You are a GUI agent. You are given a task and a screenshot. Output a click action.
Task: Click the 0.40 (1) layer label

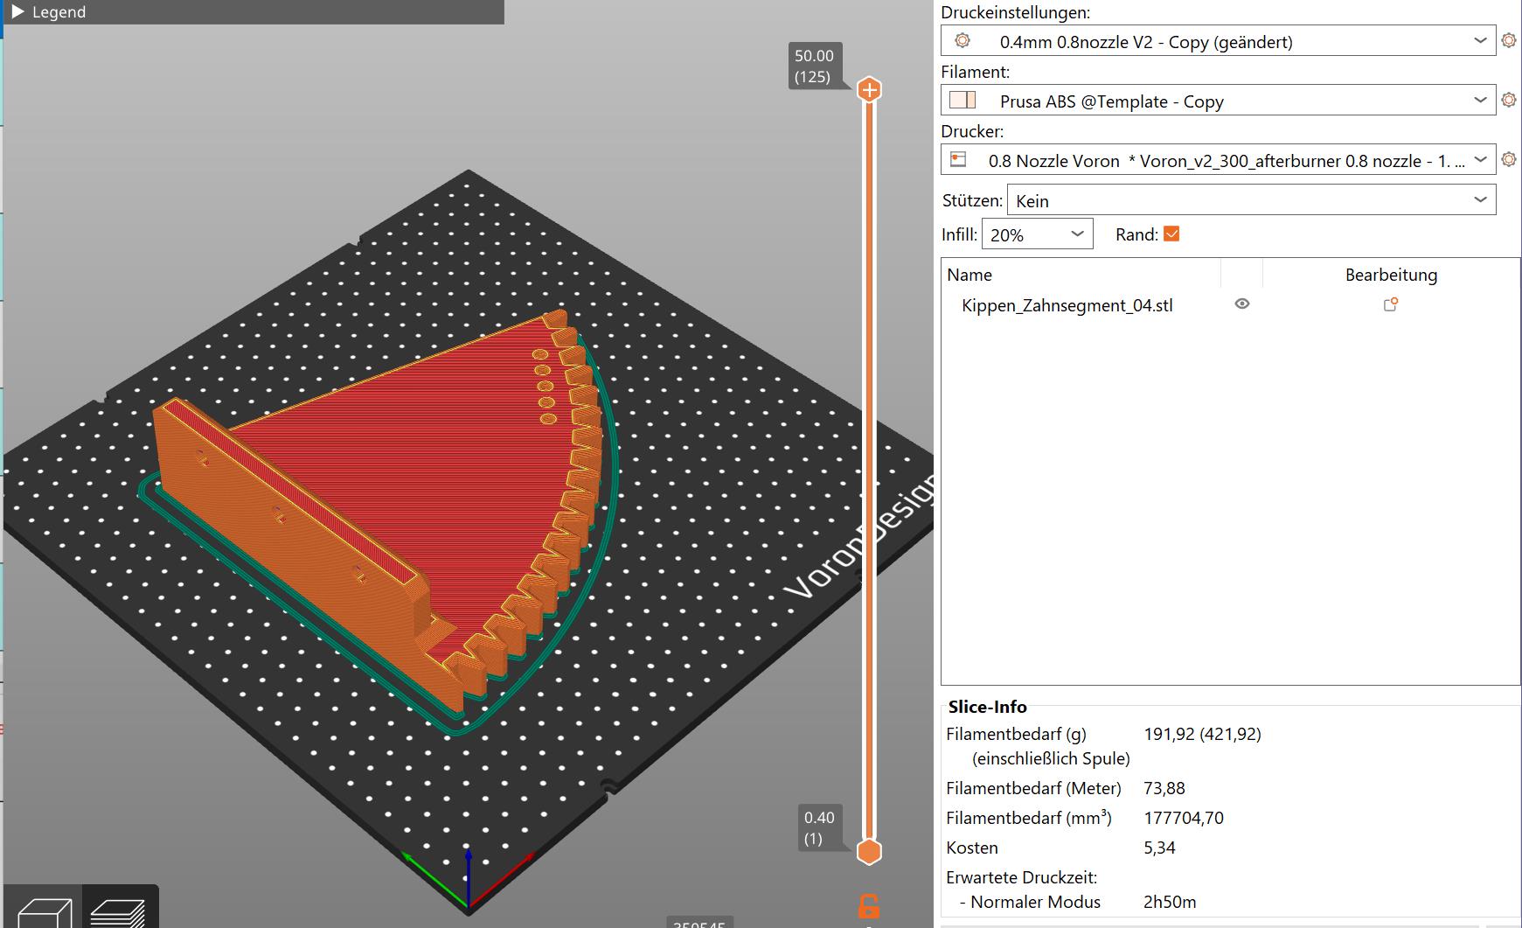819,827
